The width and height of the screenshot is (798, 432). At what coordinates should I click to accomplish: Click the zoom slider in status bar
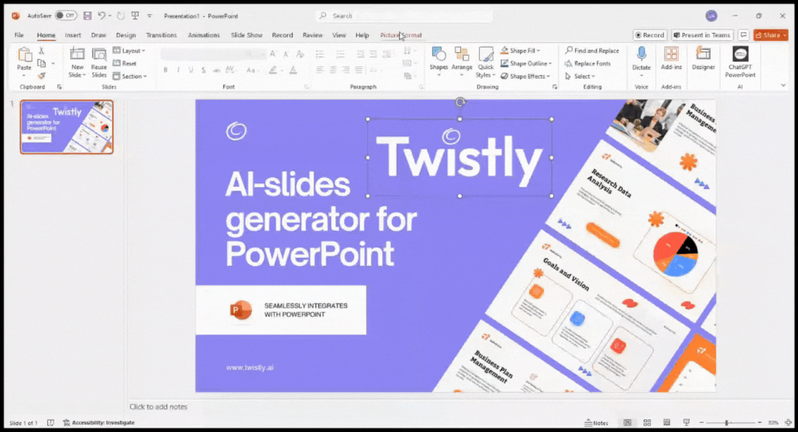pos(726,423)
